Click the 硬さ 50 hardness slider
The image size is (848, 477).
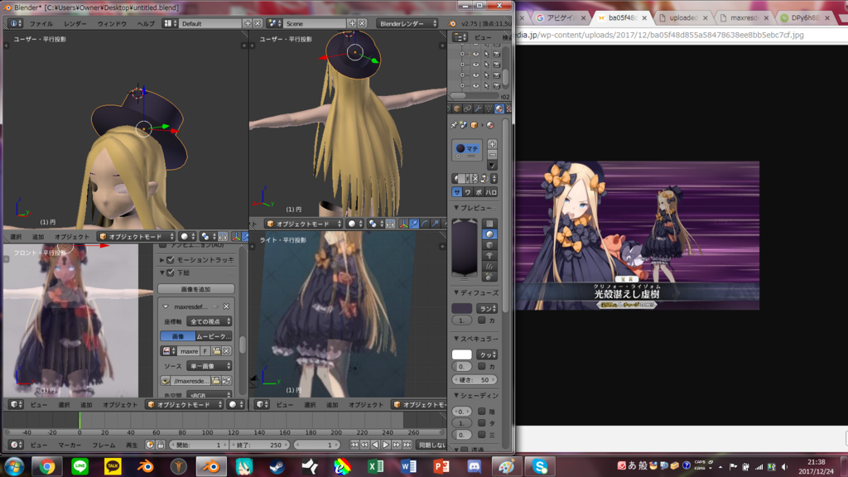tap(475, 379)
